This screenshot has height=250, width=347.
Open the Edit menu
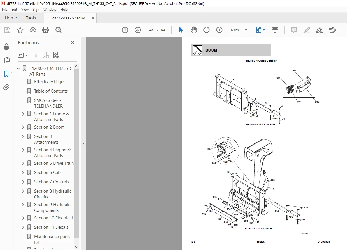[14, 10]
